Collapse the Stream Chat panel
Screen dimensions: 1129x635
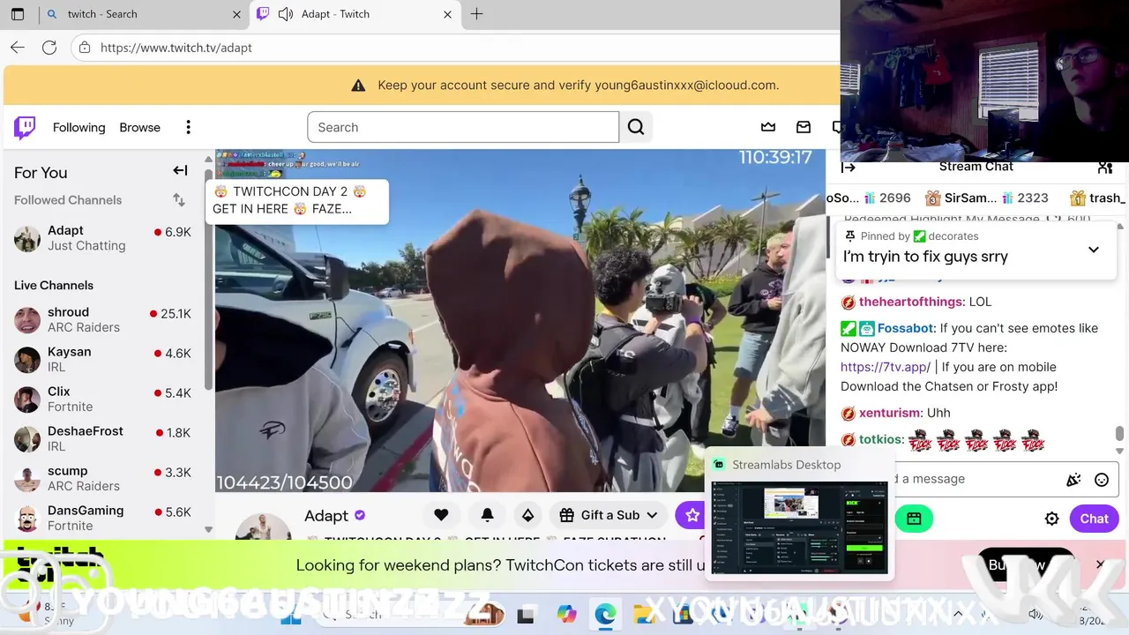click(x=849, y=167)
